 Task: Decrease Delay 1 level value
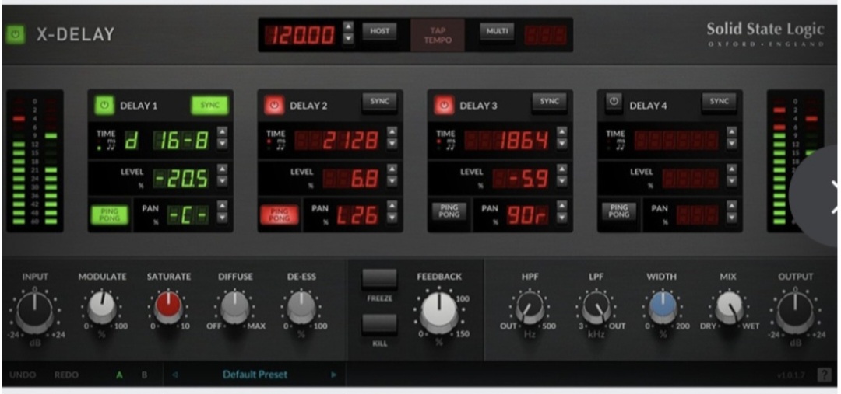coord(222,181)
